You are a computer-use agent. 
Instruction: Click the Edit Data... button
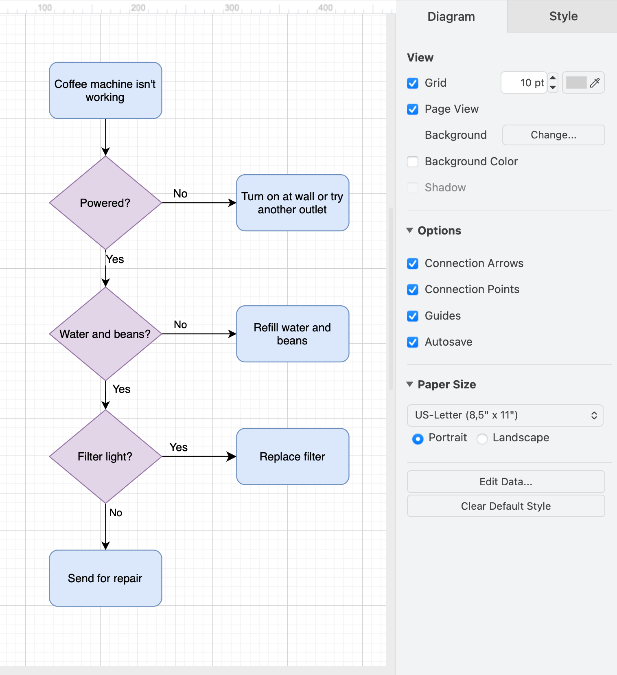(x=506, y=482)
